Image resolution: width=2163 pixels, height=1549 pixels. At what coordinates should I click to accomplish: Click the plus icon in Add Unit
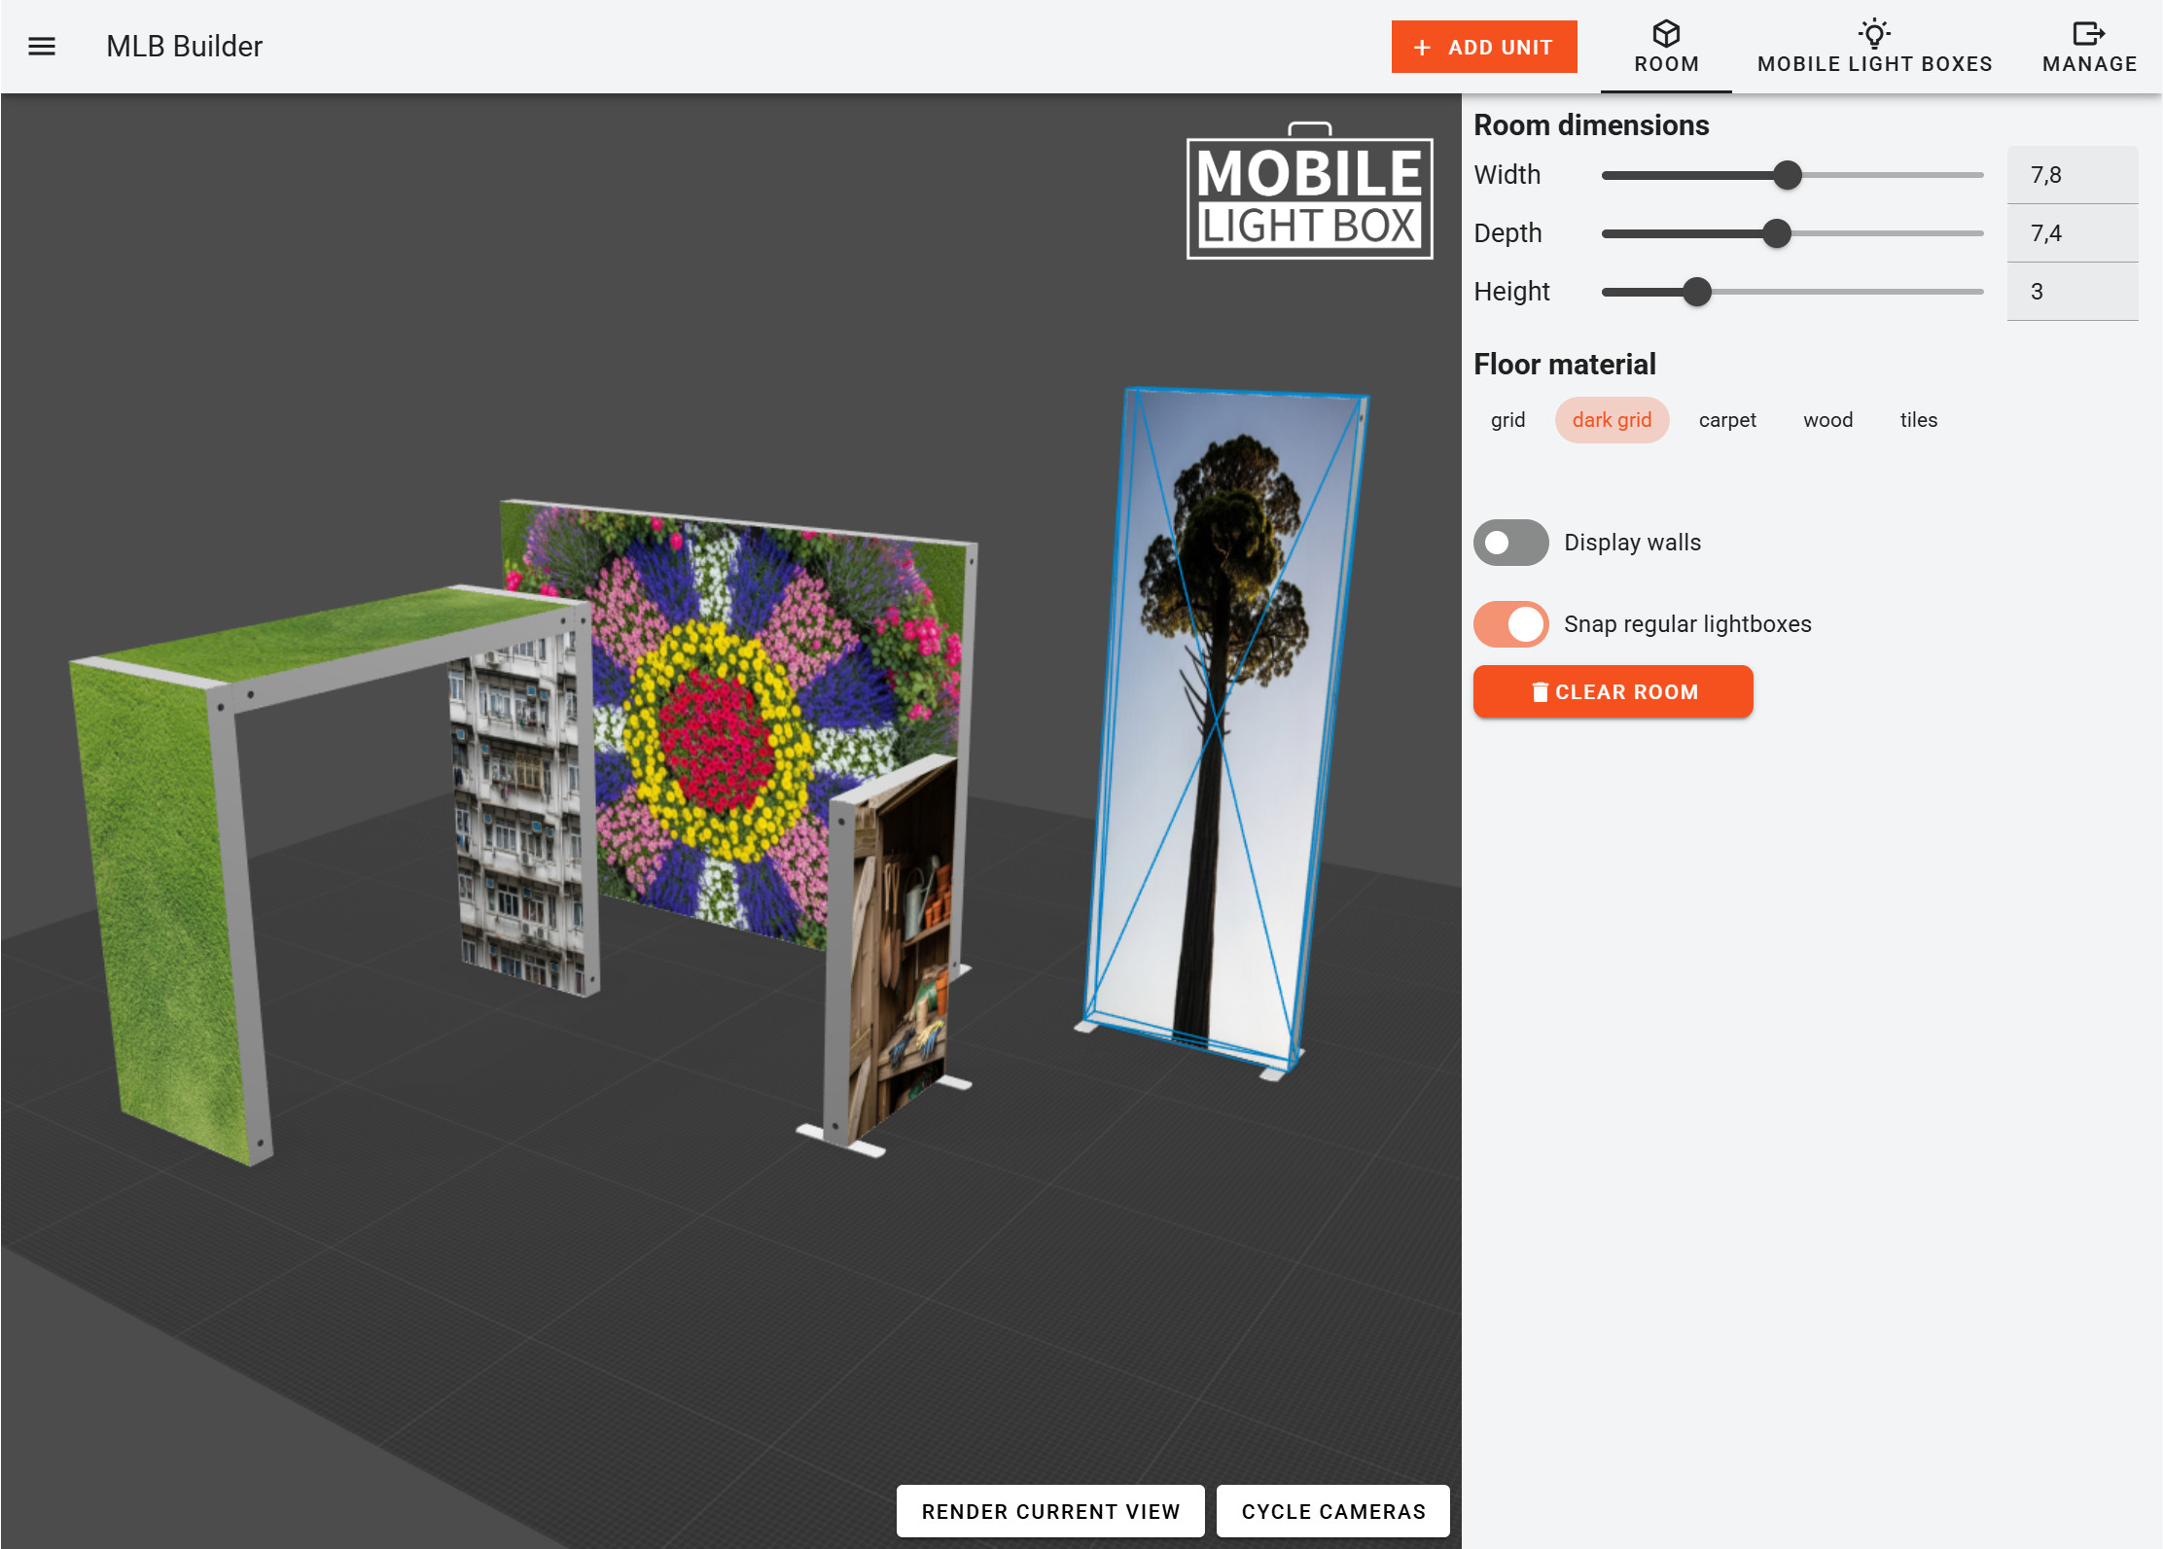[x=1422, y=48]
